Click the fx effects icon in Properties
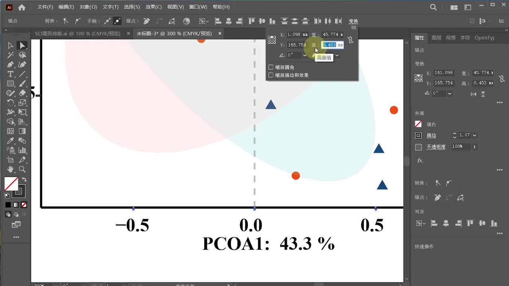The height and width of the screenshot is (286, 509). tap(420, 160)
